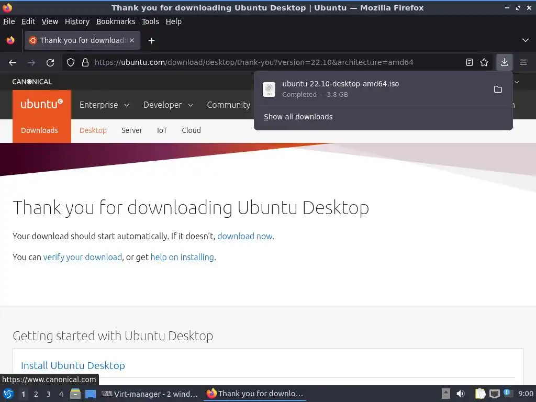Click the show desktop panel icon
The width and height of the screenshot is (536, 402).
[90, 394]
